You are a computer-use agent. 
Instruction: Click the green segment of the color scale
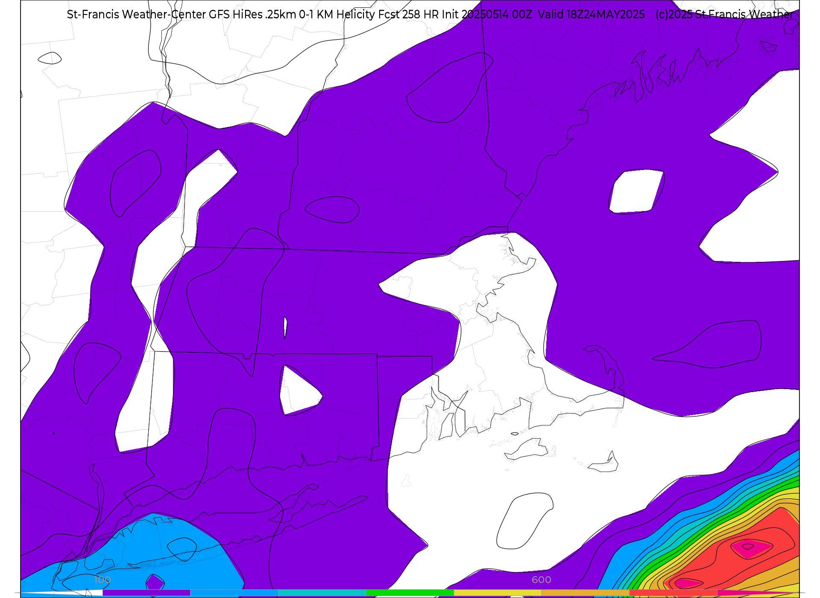[x=410, y=593]
